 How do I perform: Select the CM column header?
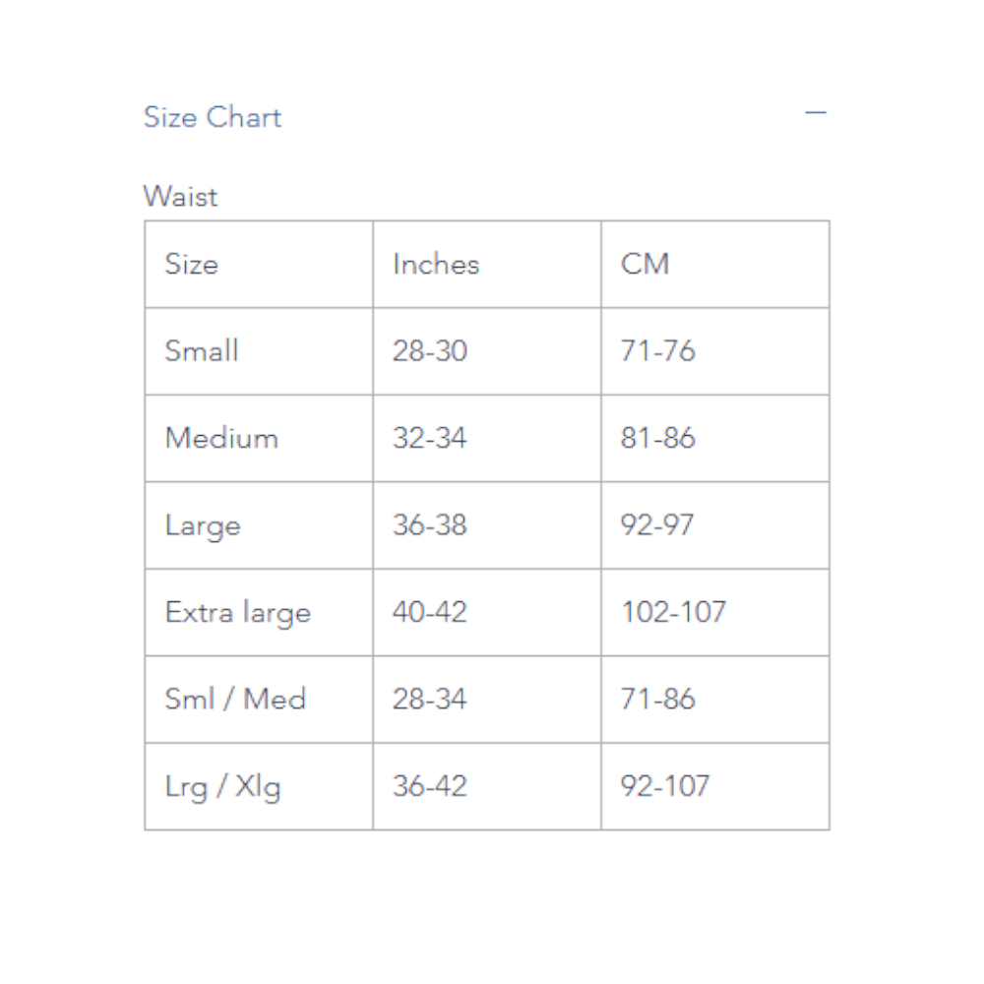(x=646, y=264)
